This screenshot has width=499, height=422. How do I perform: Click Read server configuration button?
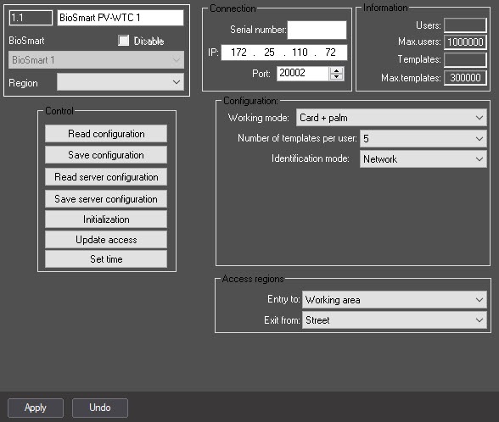[106, 177]
